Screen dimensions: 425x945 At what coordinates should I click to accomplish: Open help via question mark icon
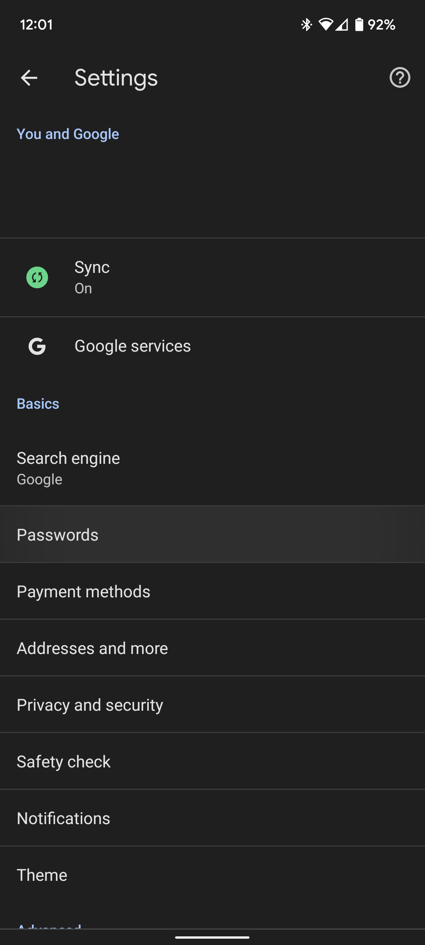[x=400, y=78]
